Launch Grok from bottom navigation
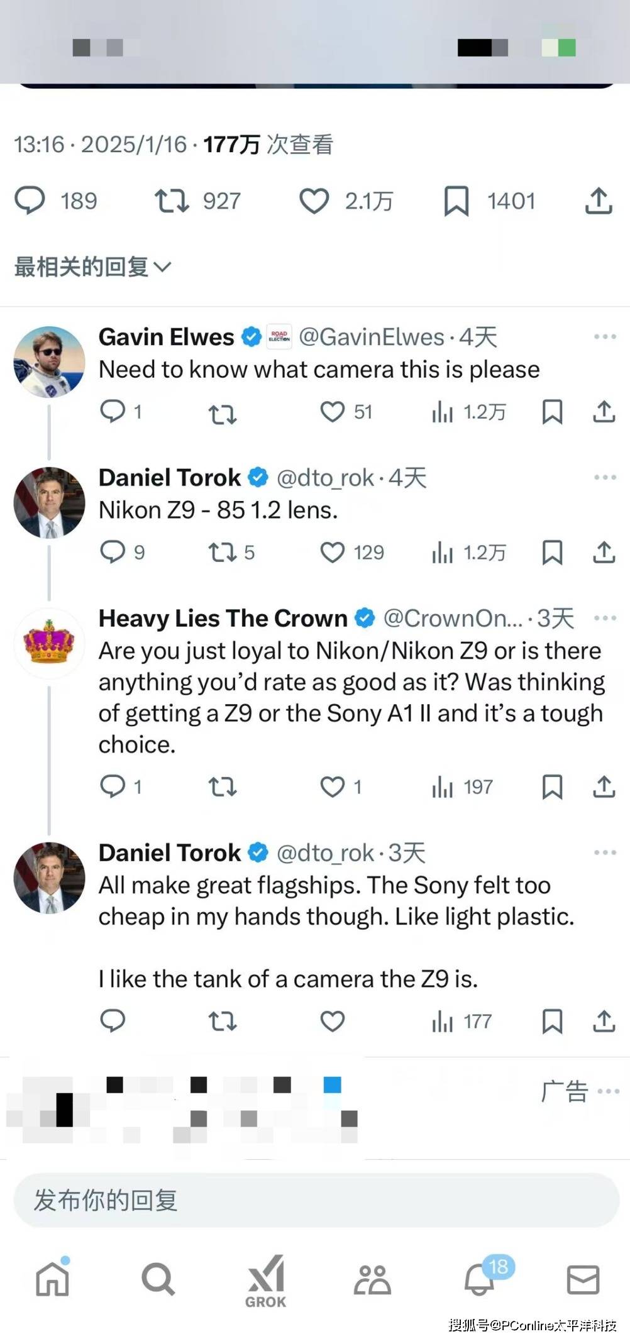This screenshot has height=1339, width=630. [265, 1281]
